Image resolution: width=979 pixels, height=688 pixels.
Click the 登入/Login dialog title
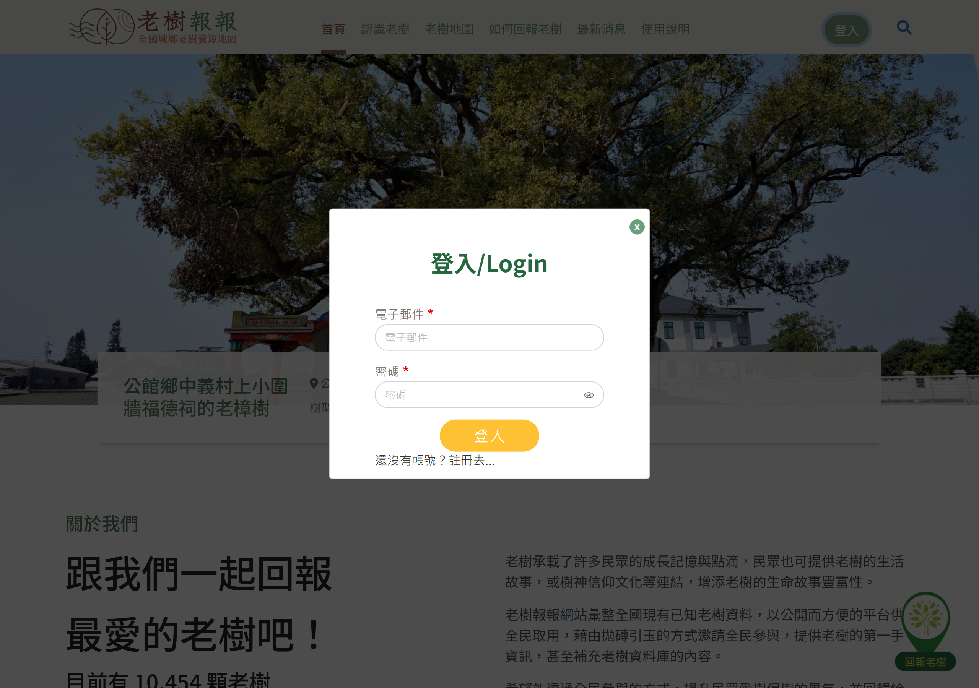489,264
